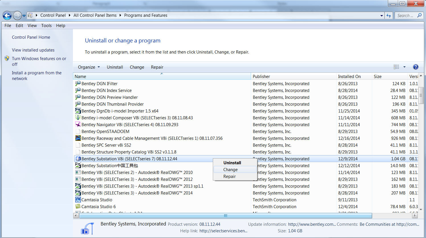Click the RealDWG 2012 program icon

pos(78,179)
